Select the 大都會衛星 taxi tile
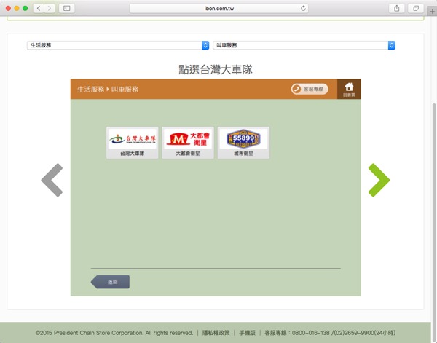 188,143
